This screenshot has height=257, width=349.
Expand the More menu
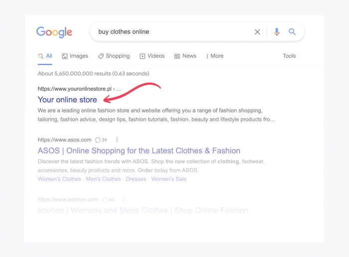[215, 56]
